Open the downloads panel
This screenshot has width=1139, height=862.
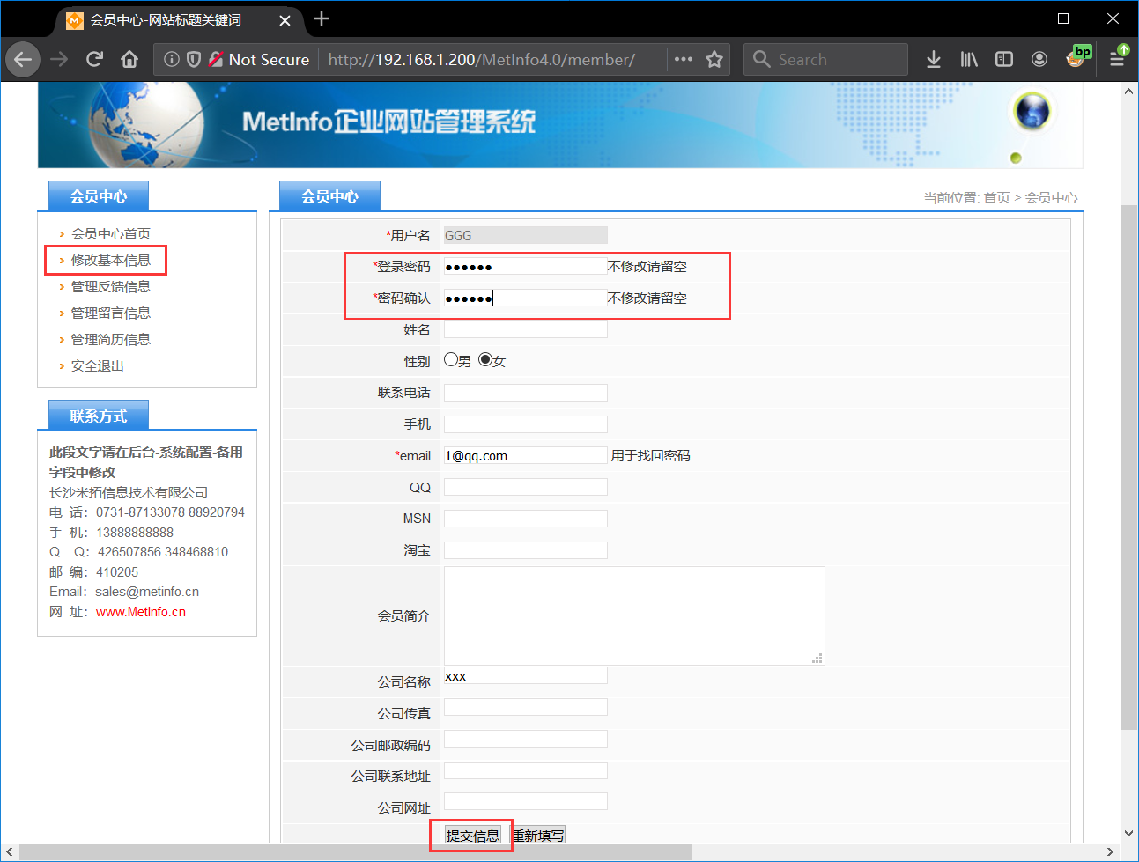coord(934,59)
